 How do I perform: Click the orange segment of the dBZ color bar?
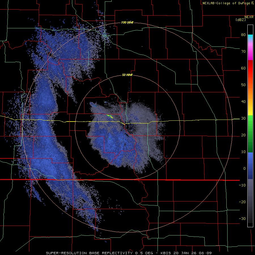click(250, 94)
